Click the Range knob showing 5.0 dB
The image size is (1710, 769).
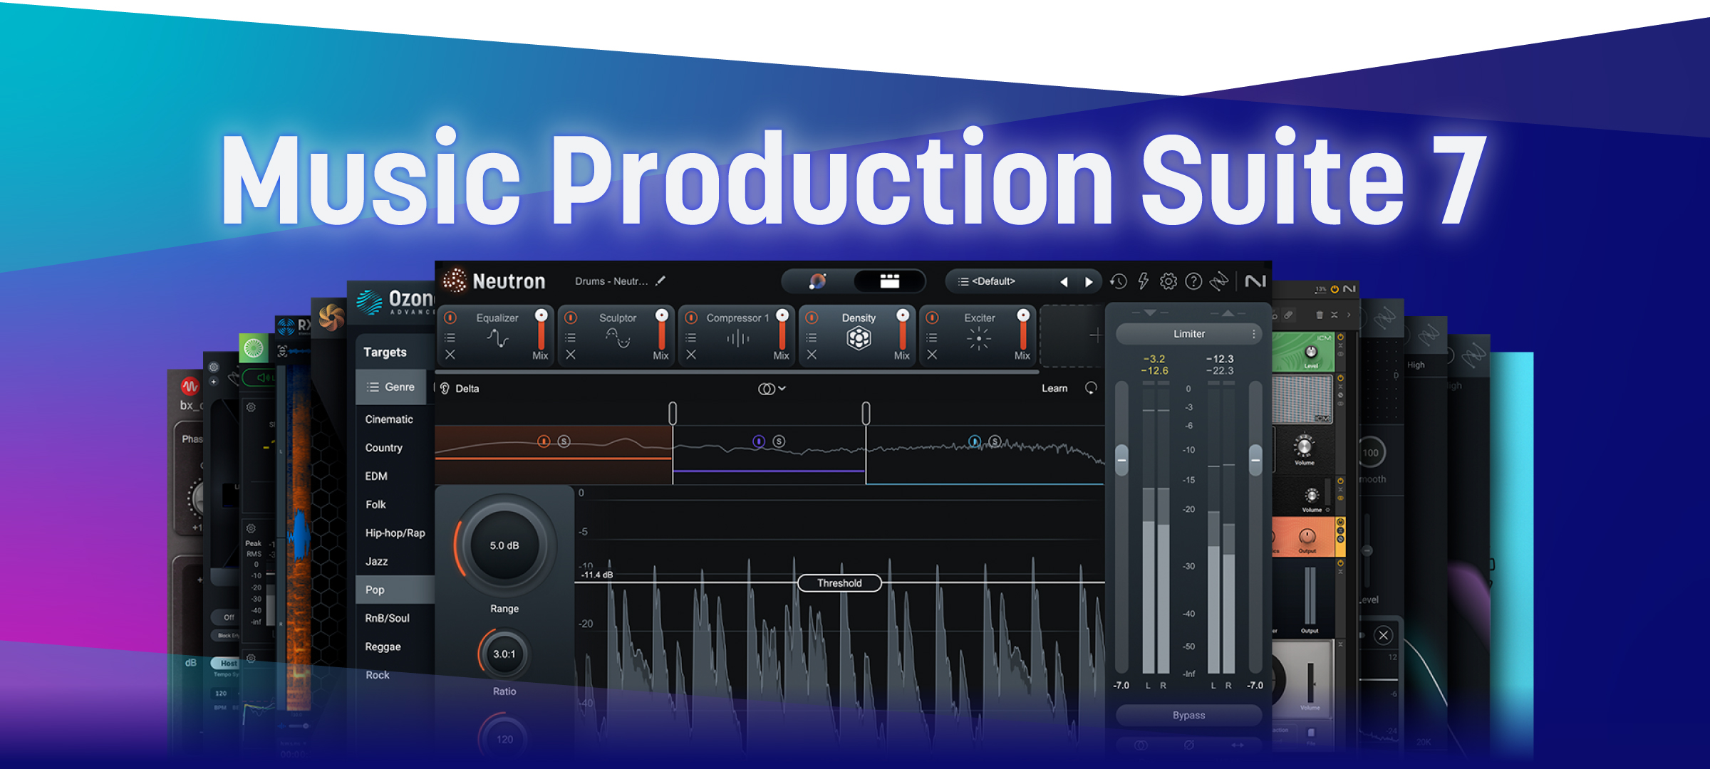click(504, 545)
